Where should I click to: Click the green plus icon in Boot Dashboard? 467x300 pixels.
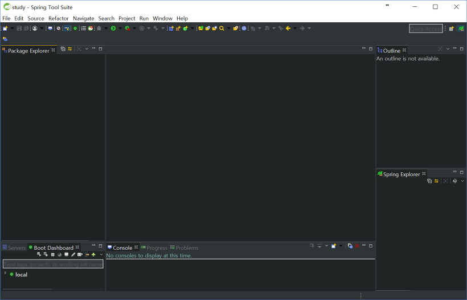click(93, 255)
